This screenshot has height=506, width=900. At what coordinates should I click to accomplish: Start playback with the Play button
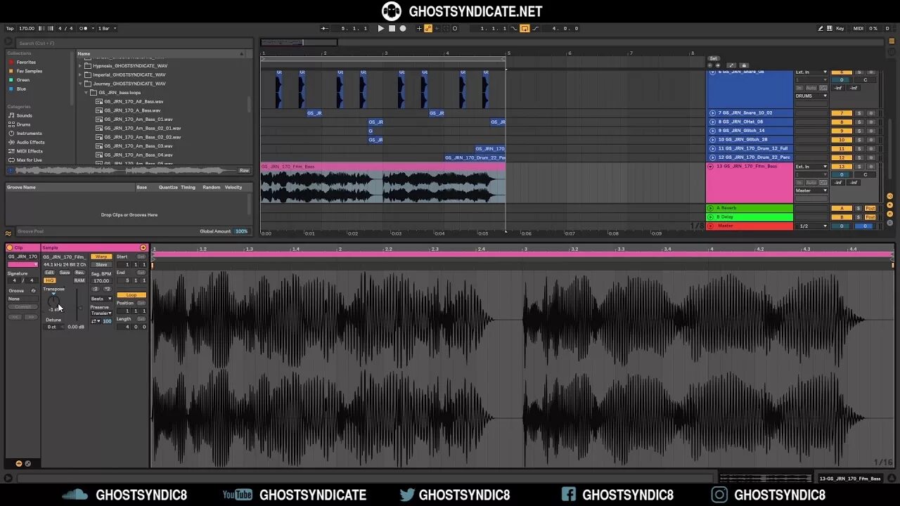point(381,28)
